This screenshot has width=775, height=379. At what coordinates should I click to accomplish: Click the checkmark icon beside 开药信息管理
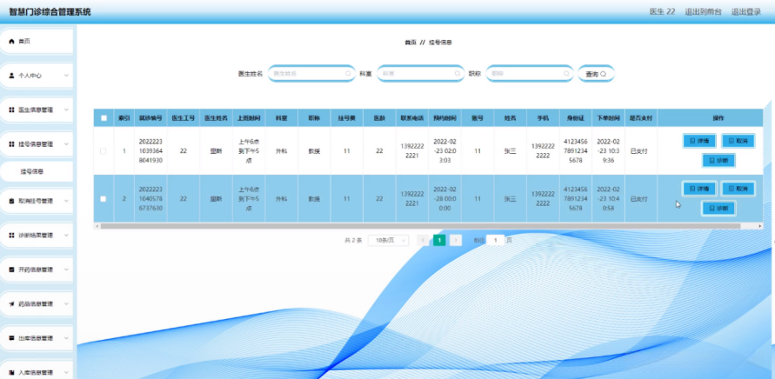pyautogui.click(x=12, y=269)
